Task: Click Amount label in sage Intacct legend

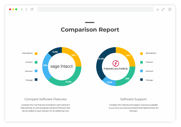Action: tap(29, 71)
